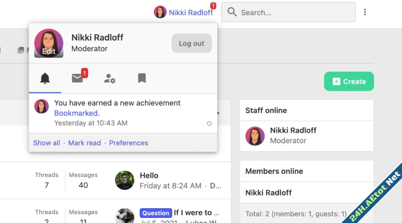Type in the Search field
Viewport: 402px width, 223px height.
click(294, 12)
